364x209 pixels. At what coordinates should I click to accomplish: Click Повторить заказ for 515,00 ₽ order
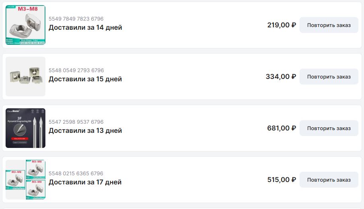tap(329, 180)
